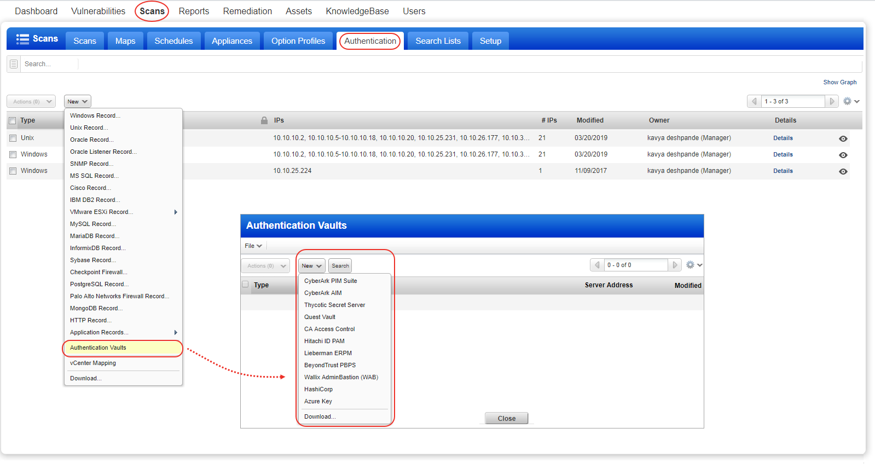Toggle select-all checkbox in Authentication Vaults
This screenshot has height=469, width=875.
point(245,285)
